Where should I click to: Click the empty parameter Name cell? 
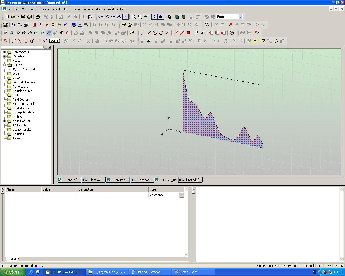[23, 195]
